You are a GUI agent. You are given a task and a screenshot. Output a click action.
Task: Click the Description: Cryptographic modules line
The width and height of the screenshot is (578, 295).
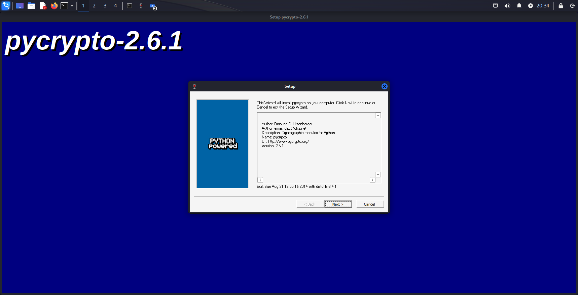(x=299, y=133)
